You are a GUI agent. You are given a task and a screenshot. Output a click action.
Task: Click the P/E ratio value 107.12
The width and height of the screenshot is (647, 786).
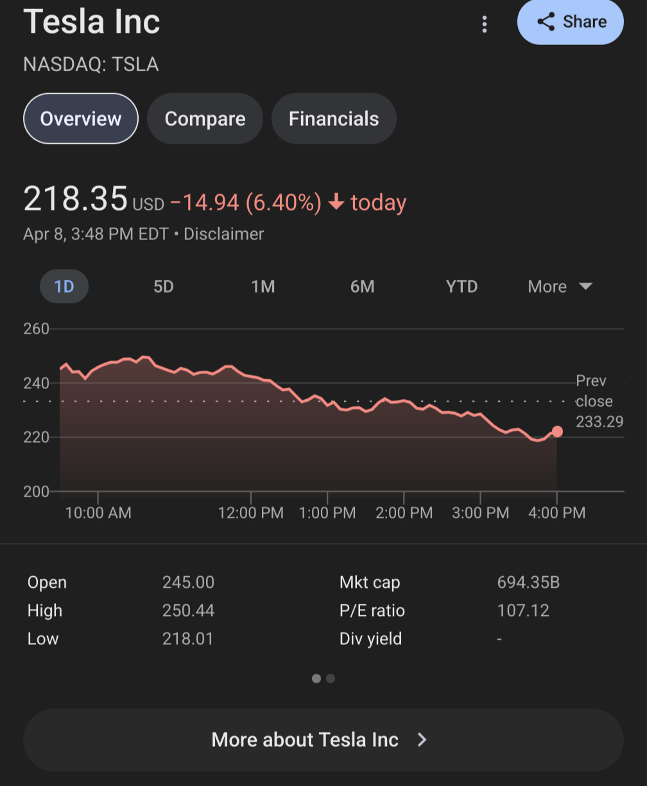click(523, 611)
